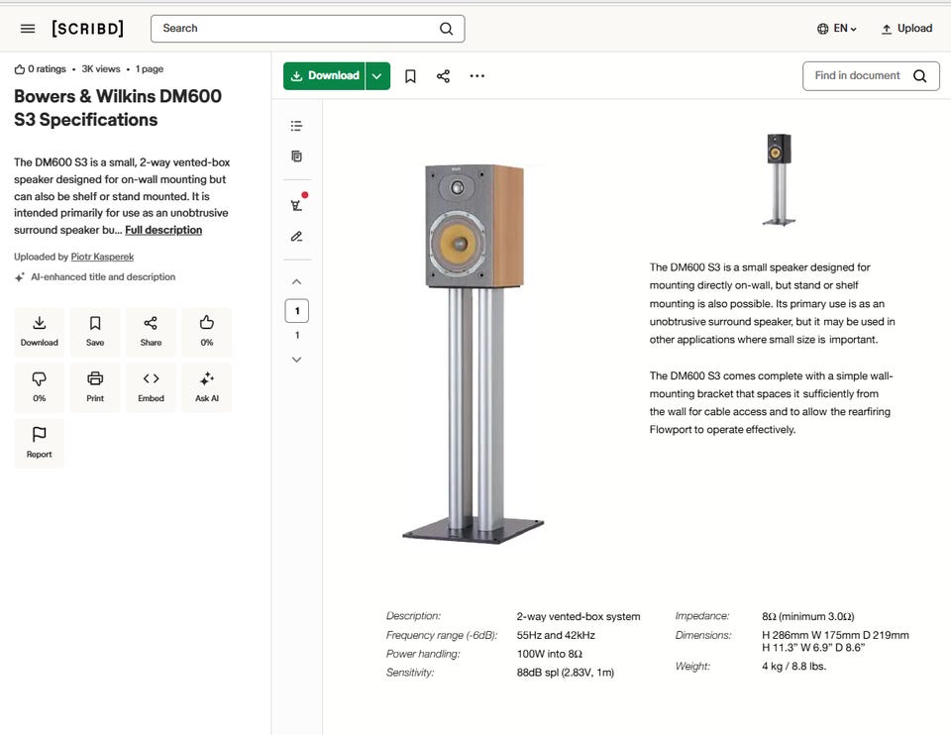Go to next page chevron down
The image size is (951, 735).
coord(296,360)
